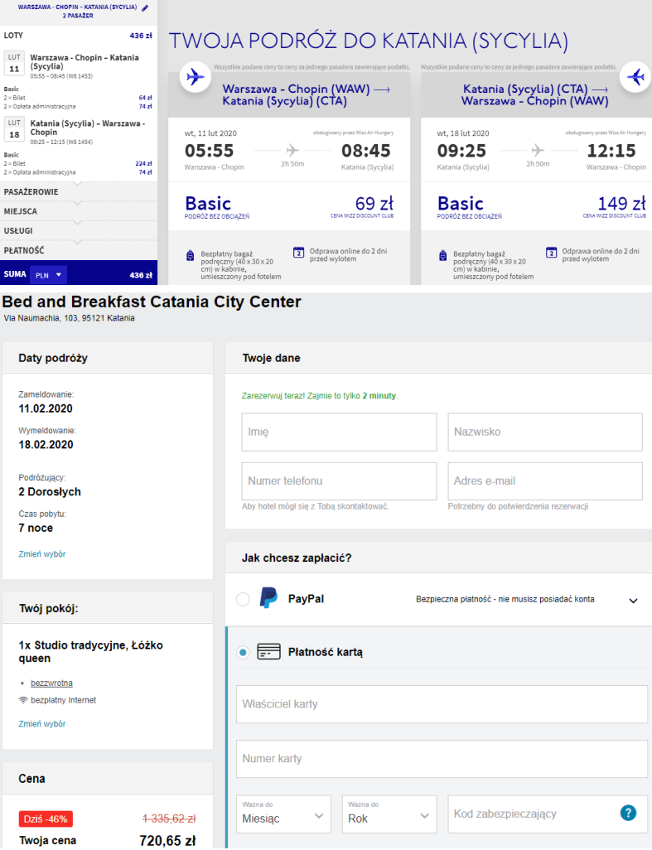The image size is (652, 850).
Task: Click the PayPal logo icon
Action: [268, 598]
